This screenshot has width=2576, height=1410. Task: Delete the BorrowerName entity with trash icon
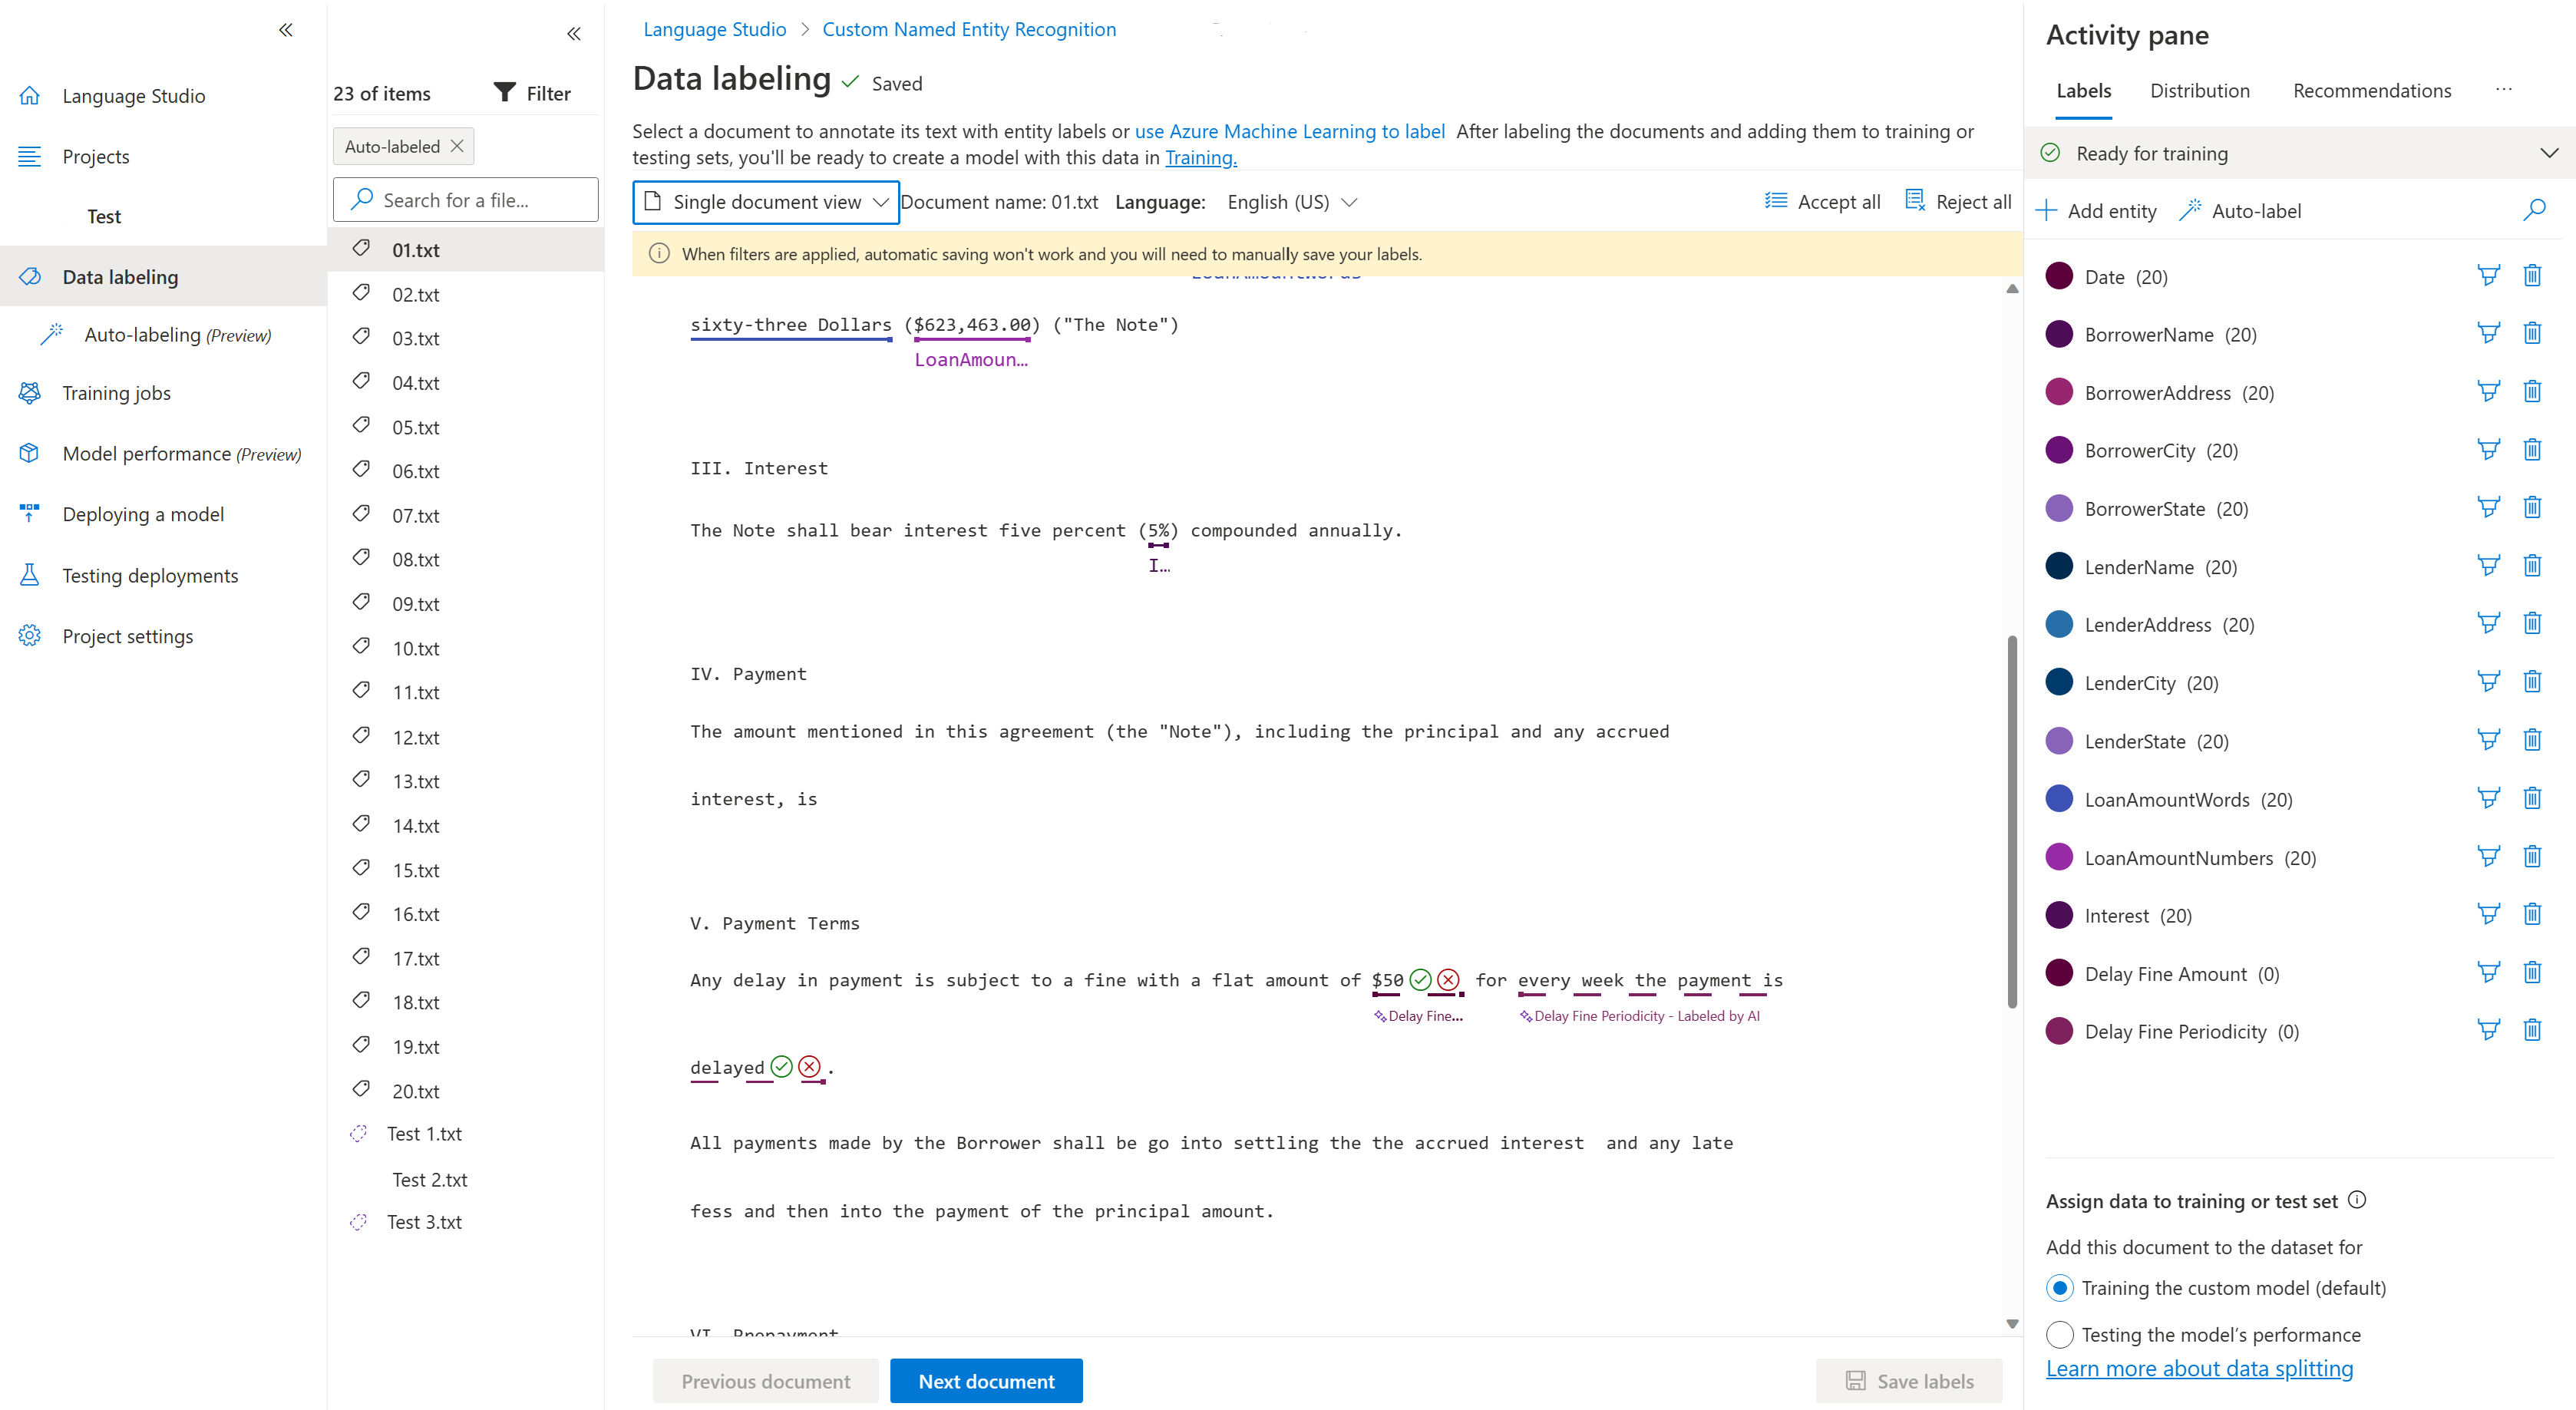2532,334
